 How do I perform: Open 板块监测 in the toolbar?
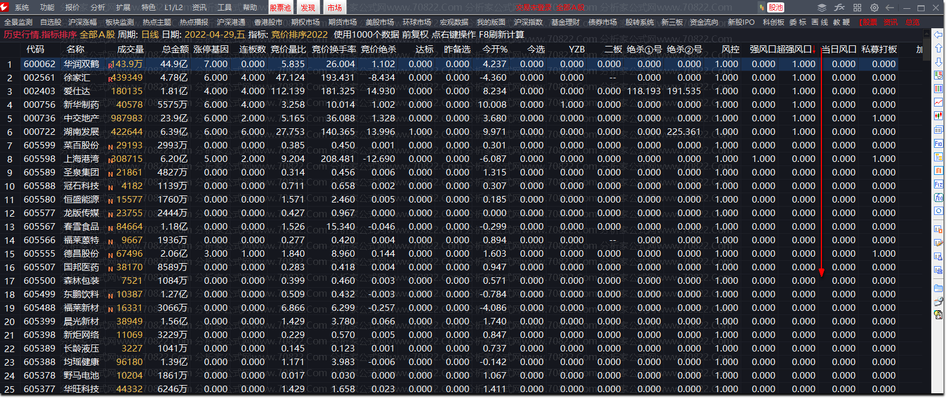120,22
